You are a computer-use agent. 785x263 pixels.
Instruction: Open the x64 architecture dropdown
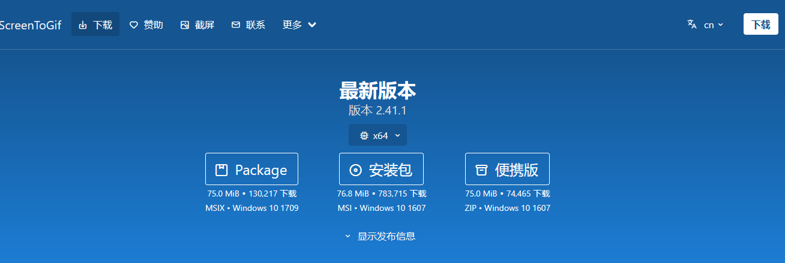click(x=377, y=135)
